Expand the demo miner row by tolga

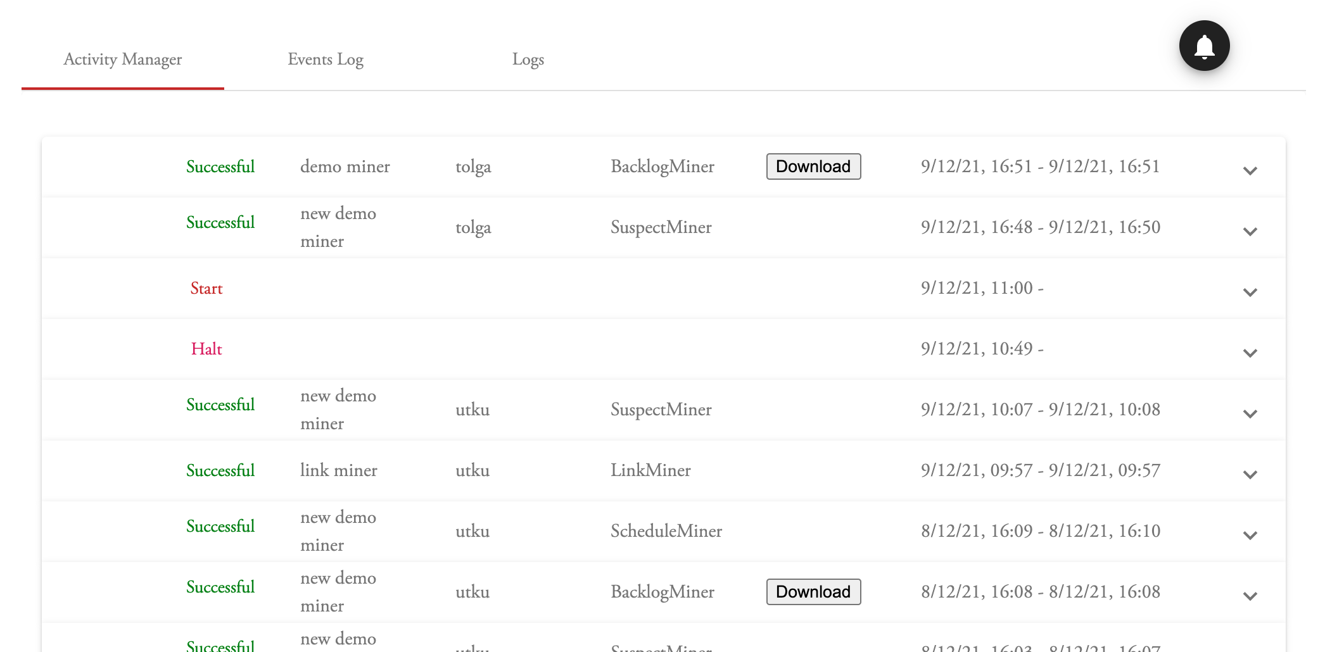1250,170
